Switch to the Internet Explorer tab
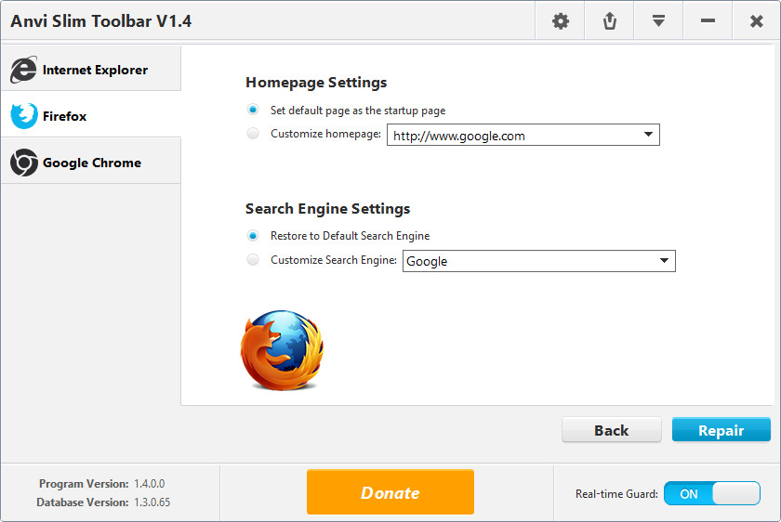The height and width of the screenshot is (522, 781). pos(91,69)
